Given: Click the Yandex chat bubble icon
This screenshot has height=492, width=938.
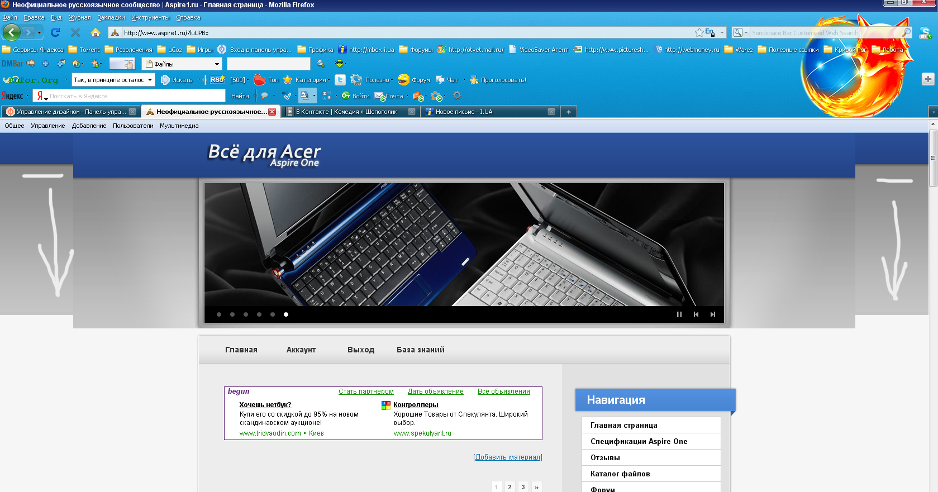Looking at the screenshot, I should [x=264, y=95].
